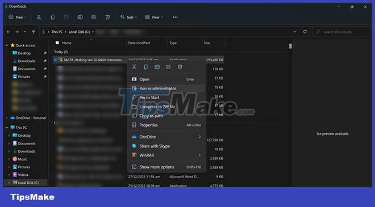Open recent locations dropdown arrow

coord(25,32)
